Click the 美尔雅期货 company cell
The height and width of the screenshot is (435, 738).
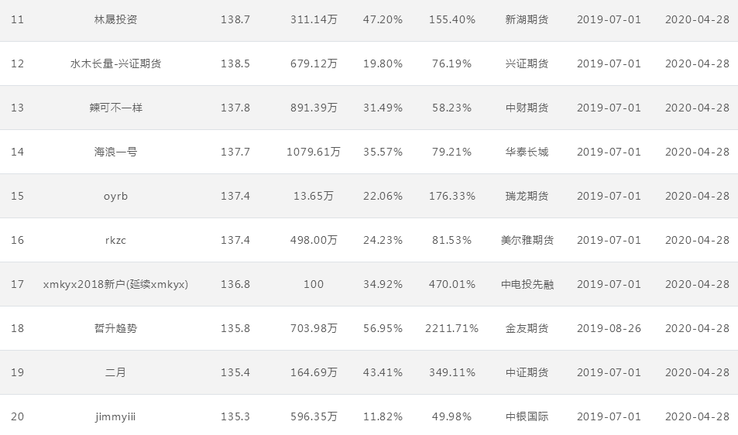(x=527, y=240)
